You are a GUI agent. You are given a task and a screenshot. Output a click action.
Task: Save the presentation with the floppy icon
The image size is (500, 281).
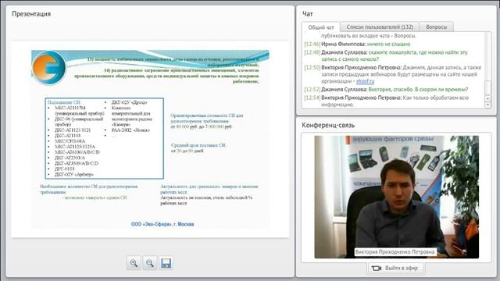(166, 263)
